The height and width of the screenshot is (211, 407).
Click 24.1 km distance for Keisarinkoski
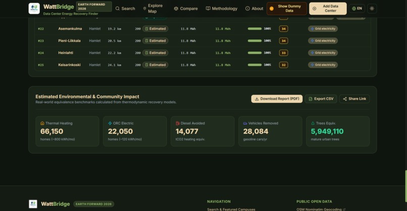[x=115, y=65]
